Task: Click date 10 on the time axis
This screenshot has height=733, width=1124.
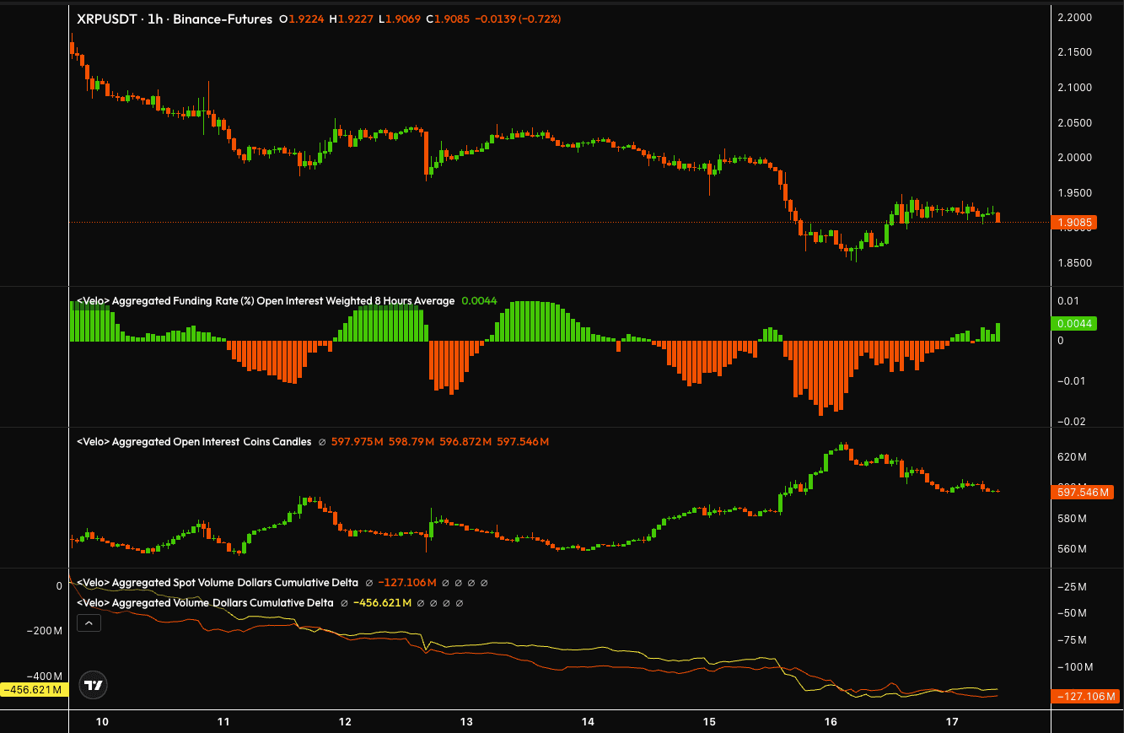Action: [102, 722]
